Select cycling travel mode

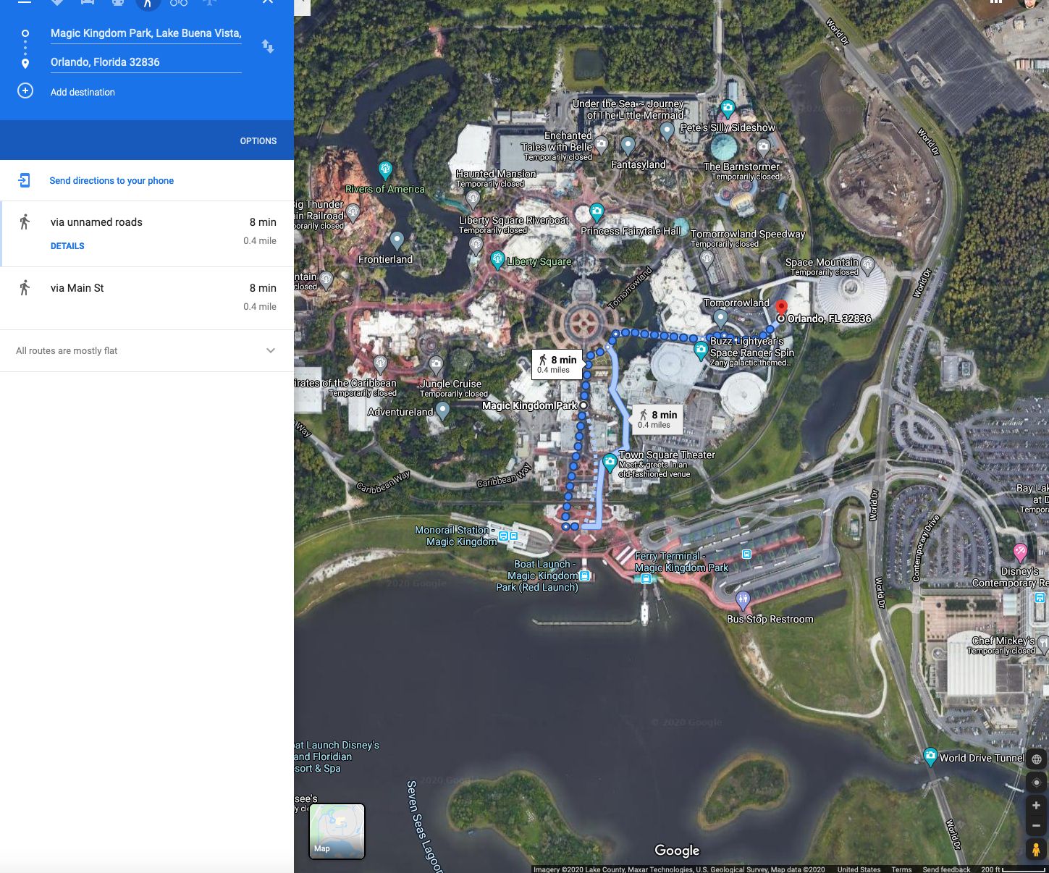(x=179, y=3)
